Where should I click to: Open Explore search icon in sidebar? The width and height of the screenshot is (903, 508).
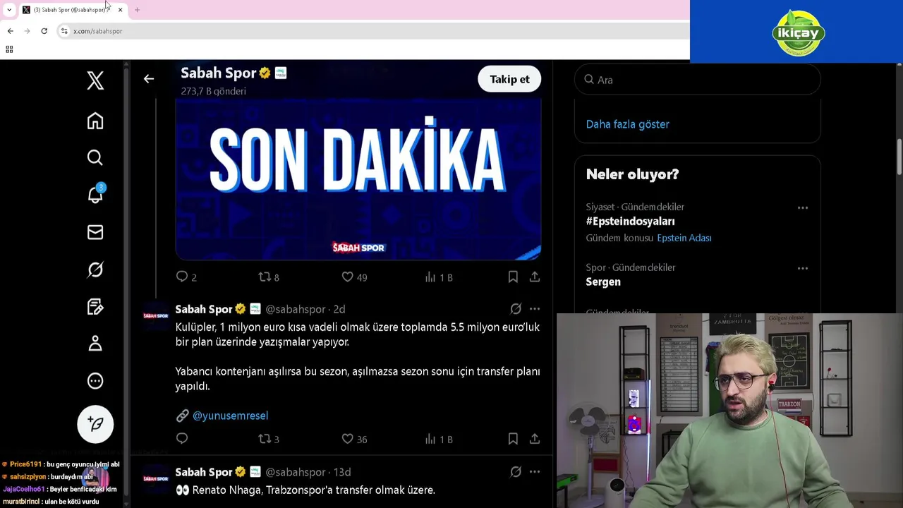pos(95,157)
